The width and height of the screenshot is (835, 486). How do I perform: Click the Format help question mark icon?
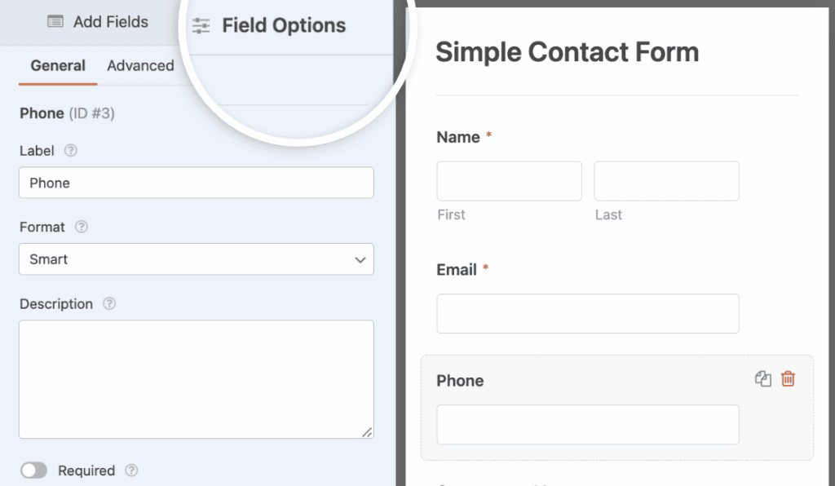81,227
